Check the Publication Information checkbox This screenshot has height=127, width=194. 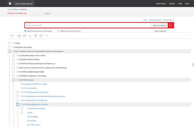13,47
